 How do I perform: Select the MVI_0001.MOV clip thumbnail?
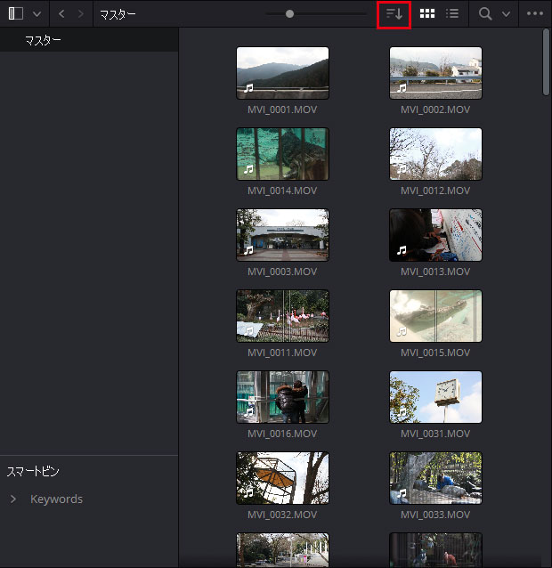pos(282,73)
